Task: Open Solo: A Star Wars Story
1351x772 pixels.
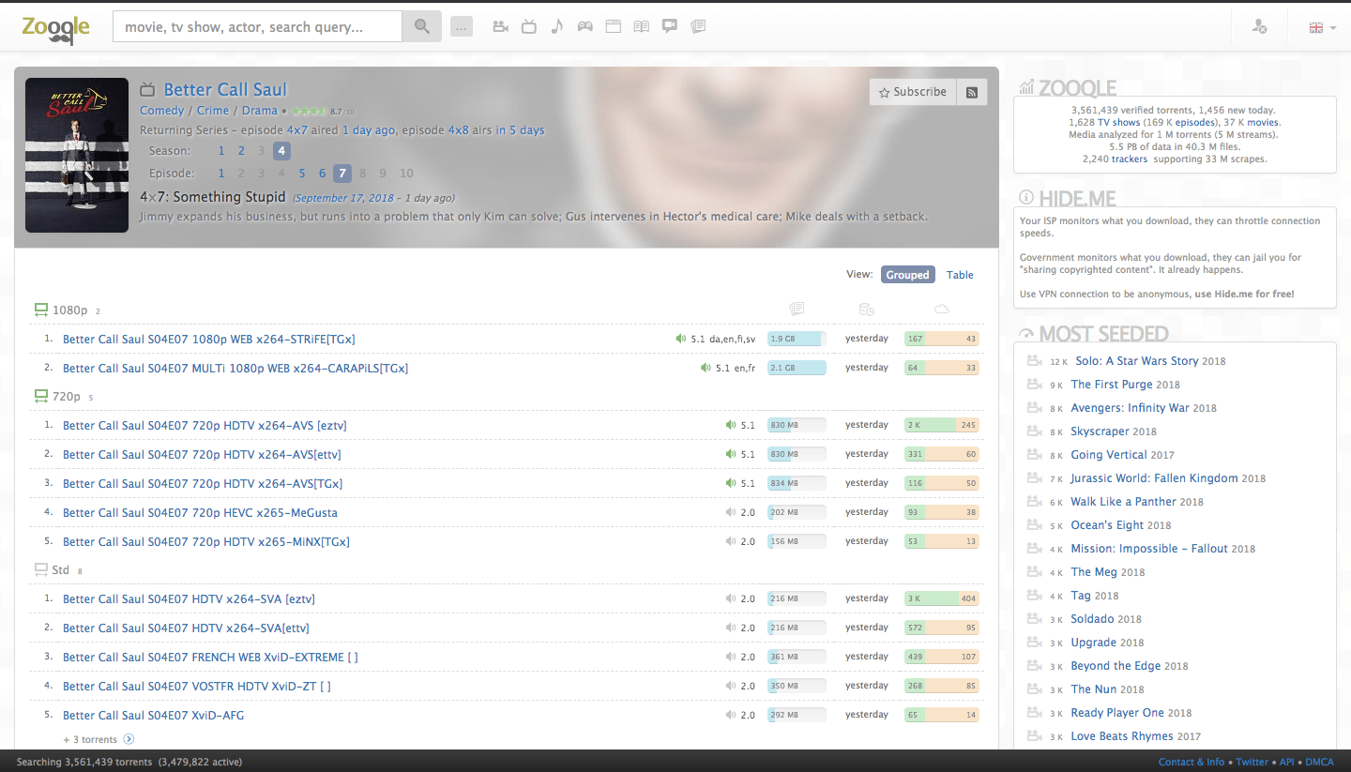Action: pyautogui.click(x=1137, y=361)
